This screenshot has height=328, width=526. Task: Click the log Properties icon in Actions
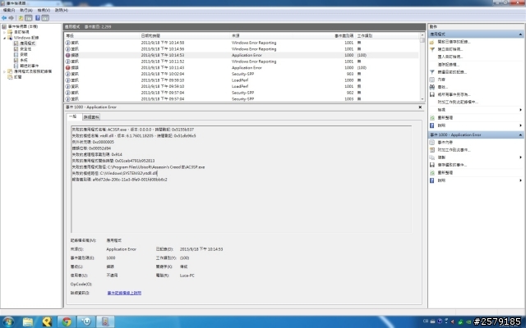[432, 80]
